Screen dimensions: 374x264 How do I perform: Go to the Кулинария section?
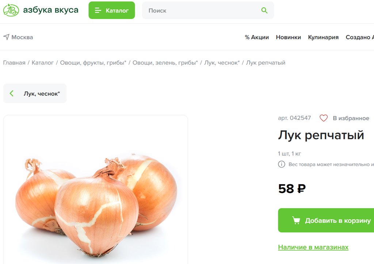[x=323, y=38]
